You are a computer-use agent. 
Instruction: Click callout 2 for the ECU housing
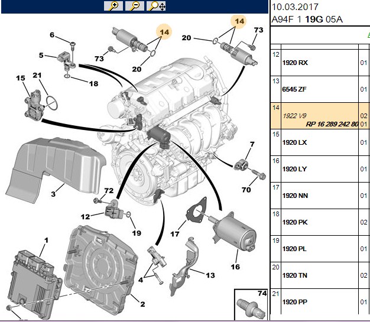pos(142,304)
